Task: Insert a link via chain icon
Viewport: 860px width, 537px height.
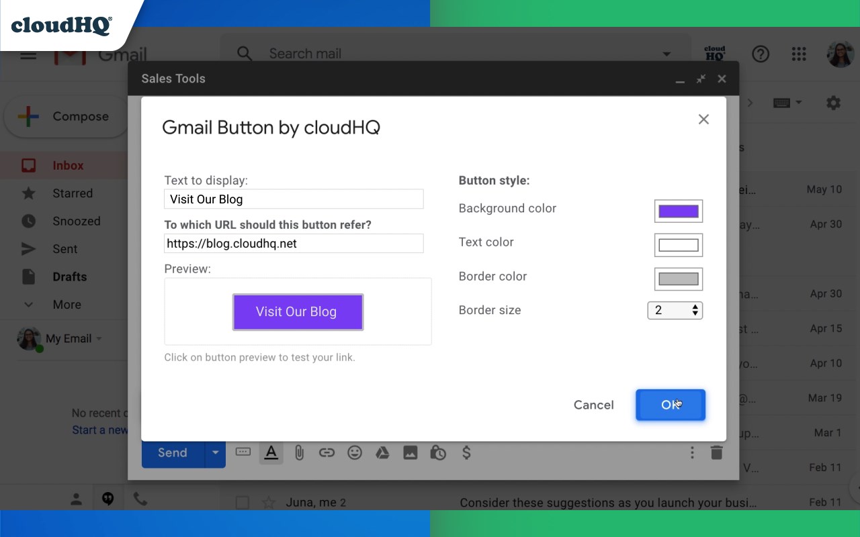Action: point(327,453)
